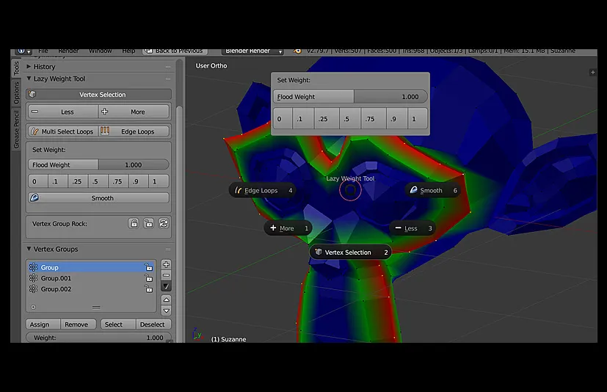This screenshot has height=392, width=607.
Task: Click Edge Loops button in the left tool panel
Action: (x=134, y=131)
